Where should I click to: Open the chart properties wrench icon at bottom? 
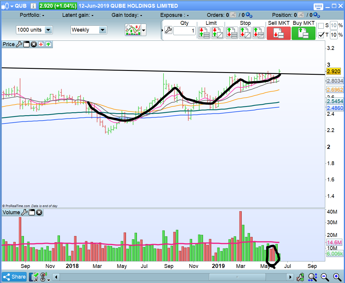click(300, 277)
